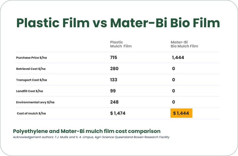Click the Retrieval Cost $/ha row label
The width and height of the screenshot is (238, 156).
tap(31, 69)
